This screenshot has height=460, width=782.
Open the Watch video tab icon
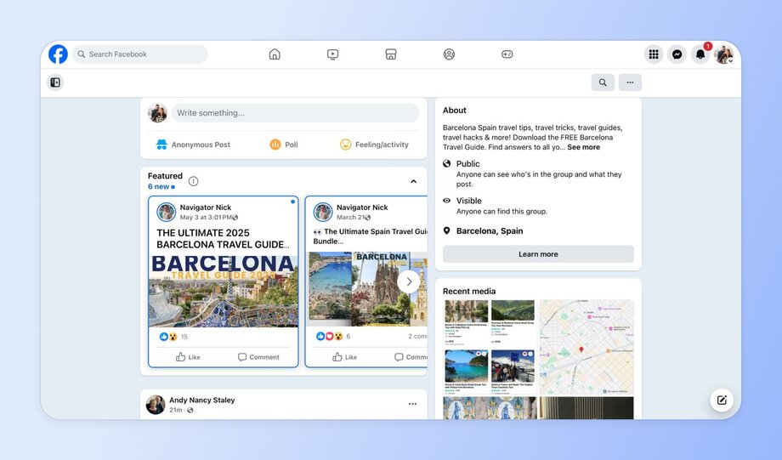point(332,54)
